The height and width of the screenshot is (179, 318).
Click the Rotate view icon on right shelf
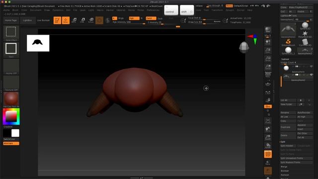[x=268, y=146]
